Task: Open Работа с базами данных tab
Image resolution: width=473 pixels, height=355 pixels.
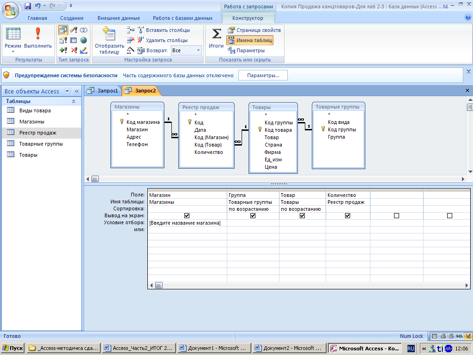Action: point(182,18)
